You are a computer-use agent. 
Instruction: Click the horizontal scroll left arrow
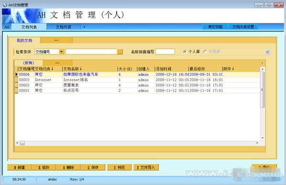point(17,143)
